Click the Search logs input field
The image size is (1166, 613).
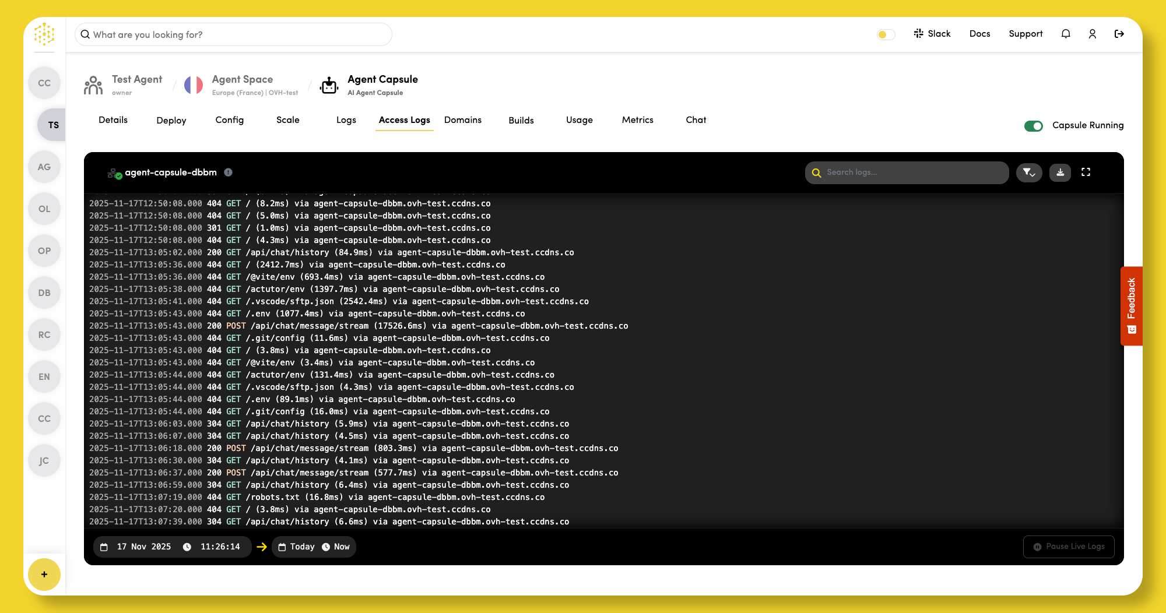click(907, 172)
